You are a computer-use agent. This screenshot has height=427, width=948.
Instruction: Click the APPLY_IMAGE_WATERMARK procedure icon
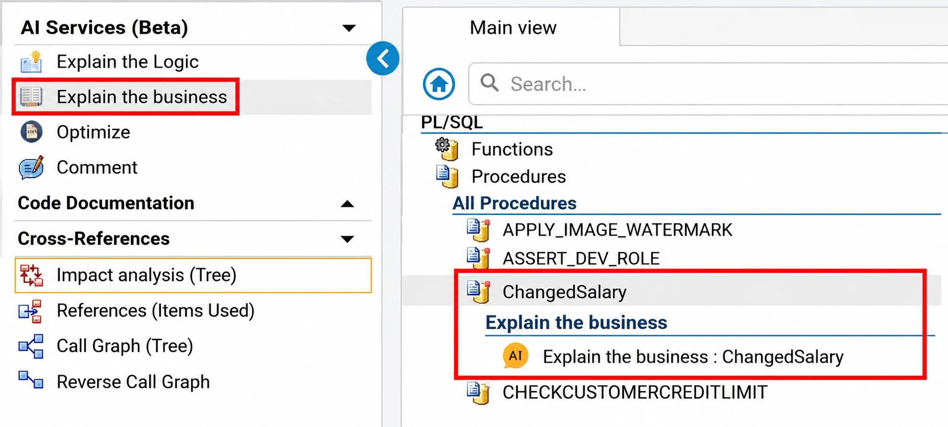point(478,230)
